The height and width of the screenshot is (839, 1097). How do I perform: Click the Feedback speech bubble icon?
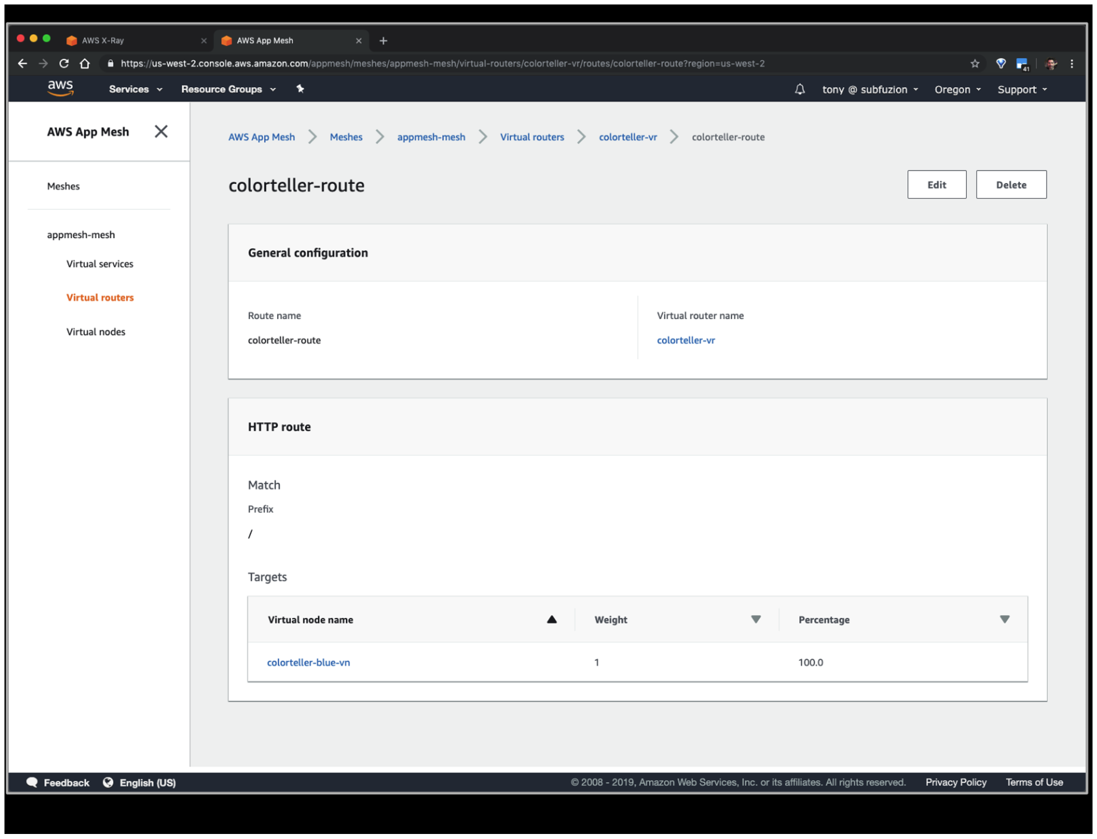tap(32, 782)
